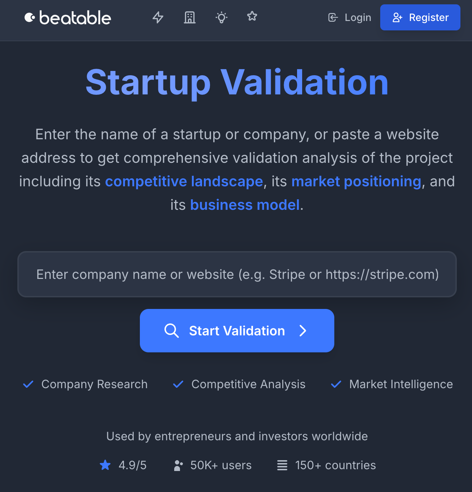Click the 150+ countries list icon
The image size is (472, 492).
[282, 465]
